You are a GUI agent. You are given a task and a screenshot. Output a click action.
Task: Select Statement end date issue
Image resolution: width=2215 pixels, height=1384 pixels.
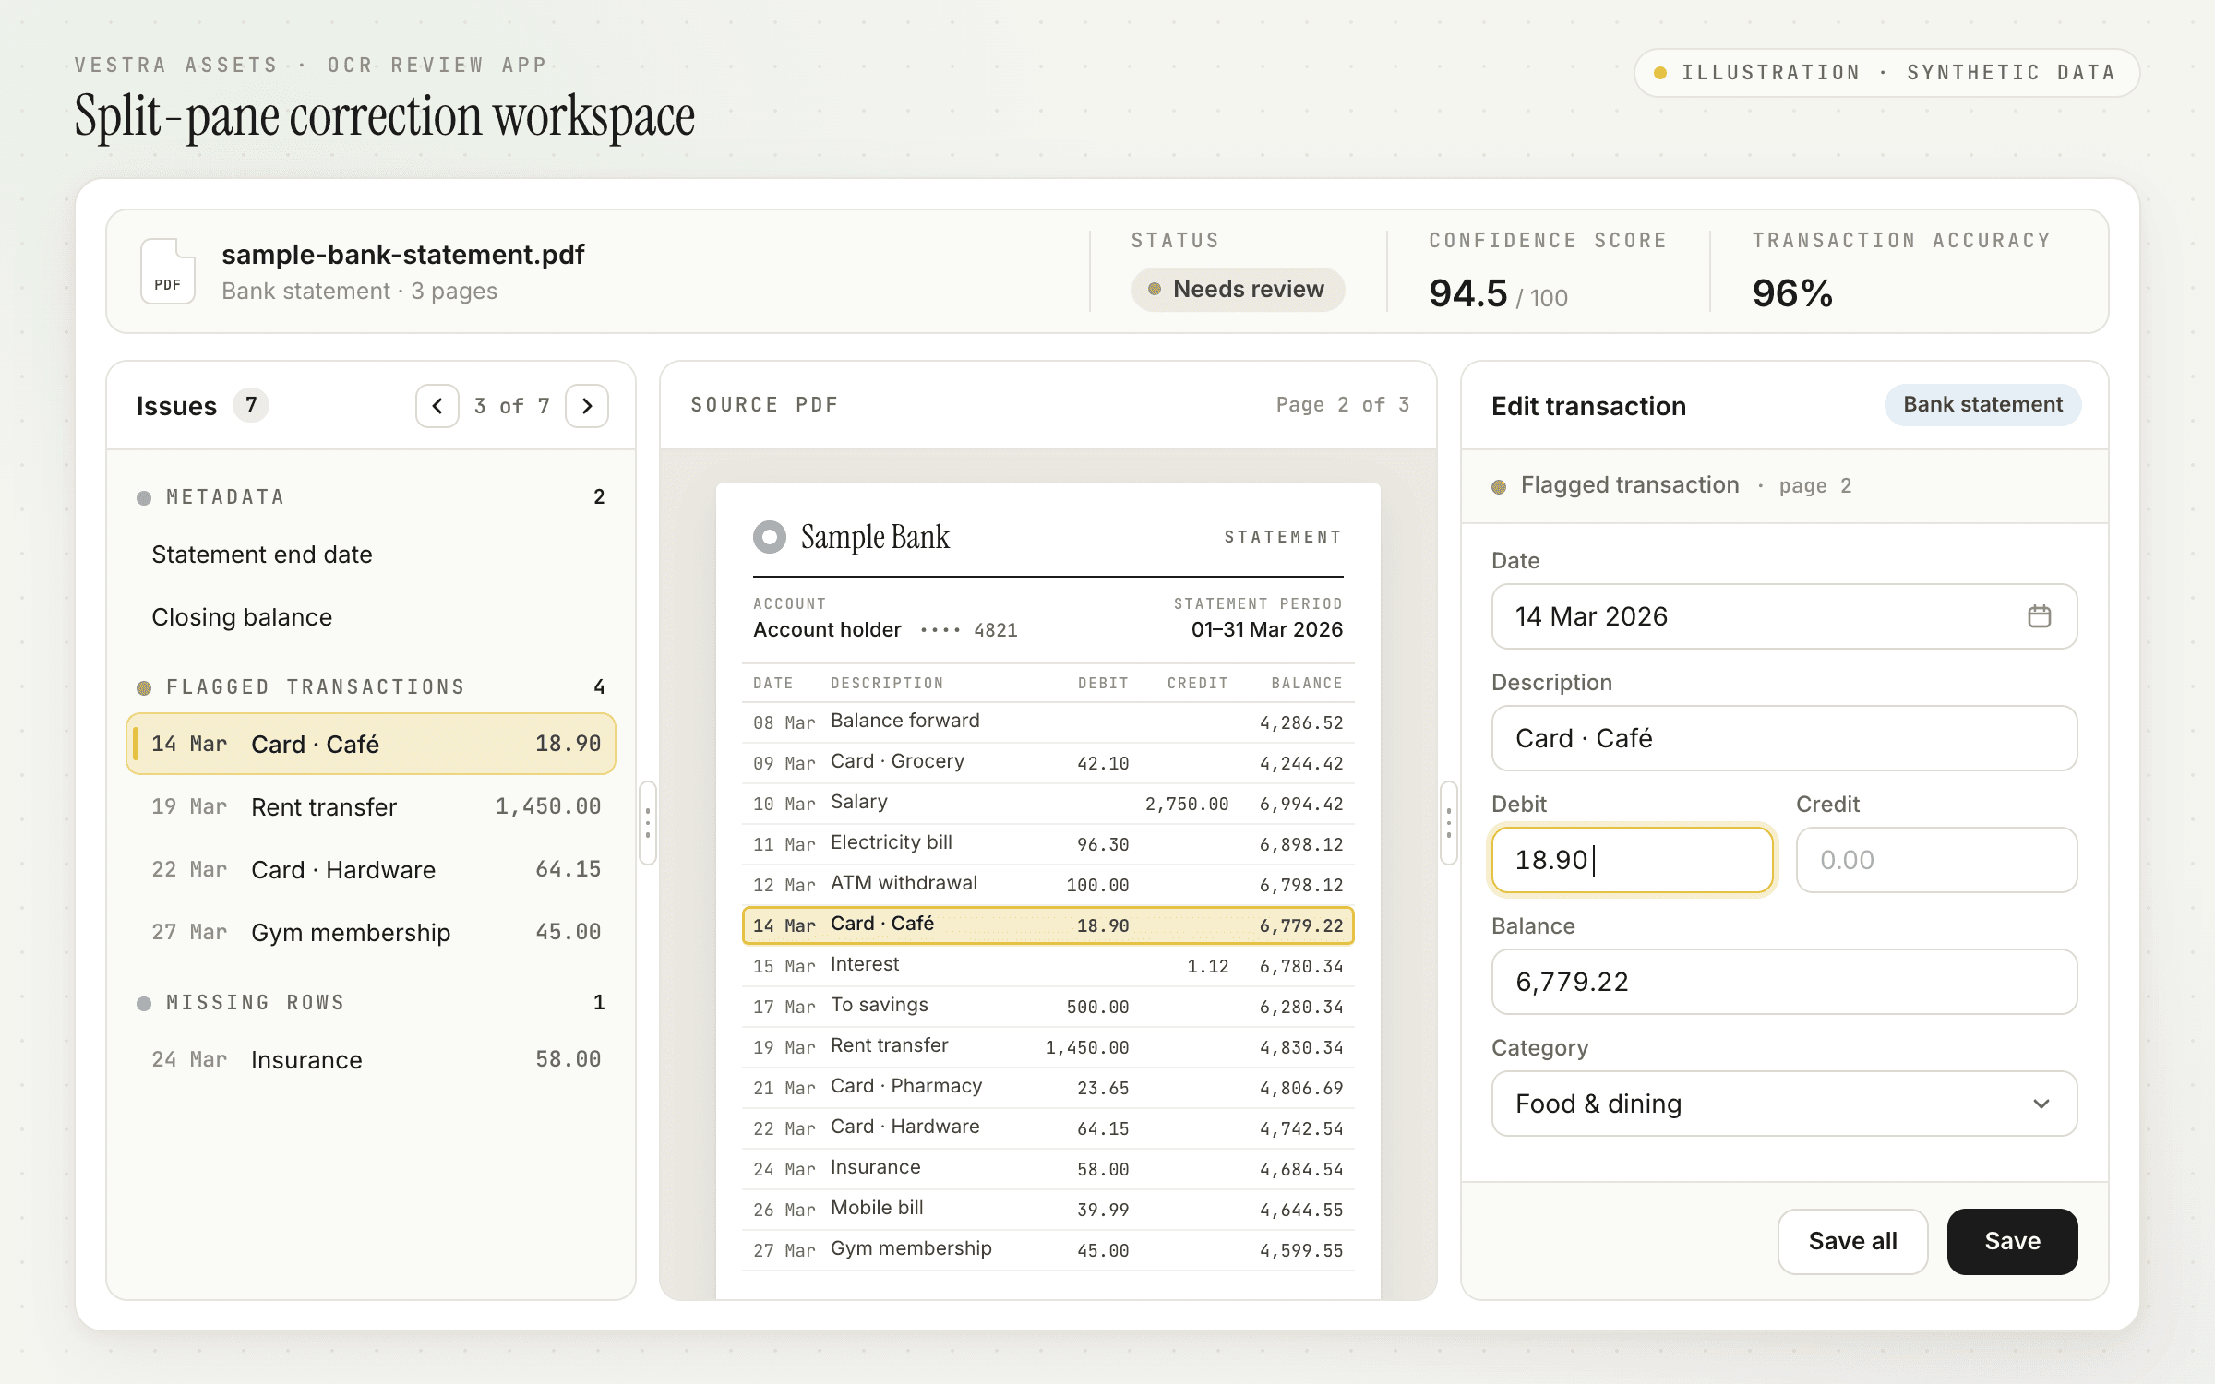tap(370, 555)
